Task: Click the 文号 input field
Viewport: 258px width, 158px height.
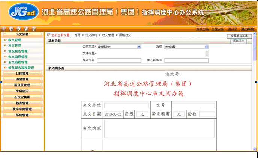Action: pos(194,105)
